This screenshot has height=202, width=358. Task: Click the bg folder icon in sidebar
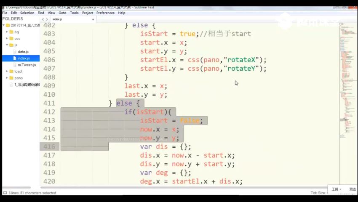coord(11,32)
